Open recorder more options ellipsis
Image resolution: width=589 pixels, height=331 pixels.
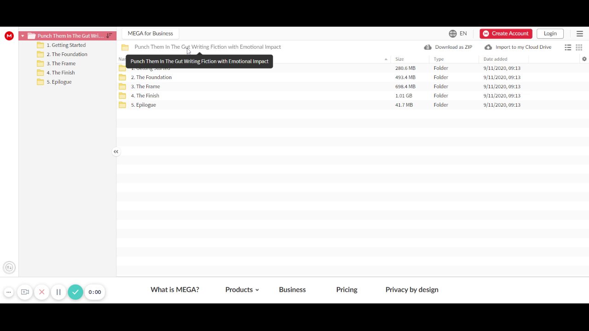point(8,292)
